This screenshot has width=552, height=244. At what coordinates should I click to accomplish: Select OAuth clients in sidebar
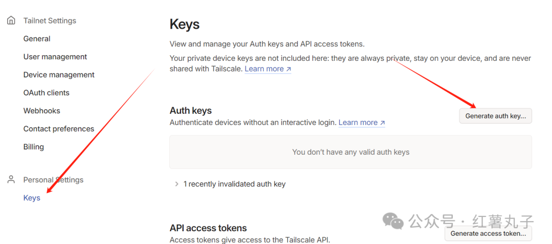click(x=47, y=93)
